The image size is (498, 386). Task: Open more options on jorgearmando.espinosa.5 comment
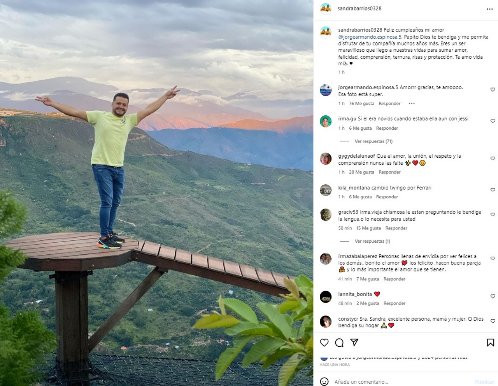click(x=412, y=104)
